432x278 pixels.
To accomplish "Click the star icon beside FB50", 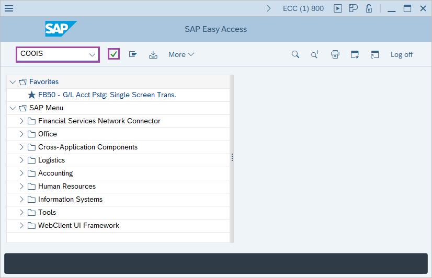I will [x=32, y=95].
